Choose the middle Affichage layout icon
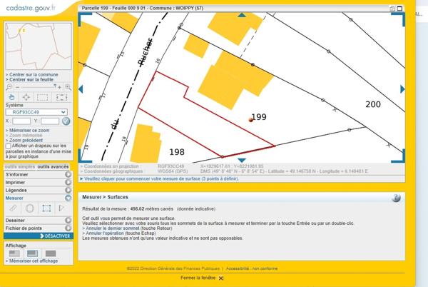The width and height of the screenshot is (428, 287). pyautogui.click(x=32, y=253)
